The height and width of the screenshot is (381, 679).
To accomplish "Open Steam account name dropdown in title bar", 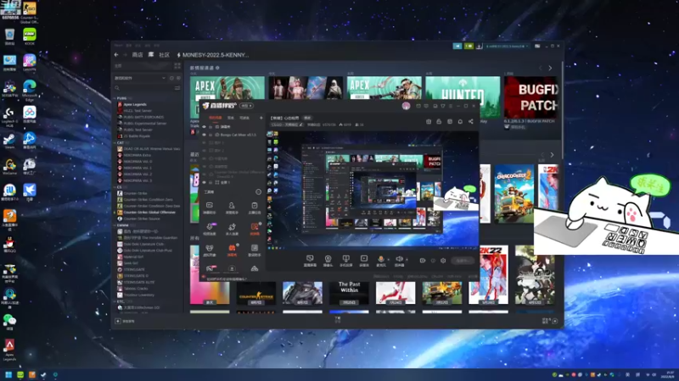I will [507, 46].
